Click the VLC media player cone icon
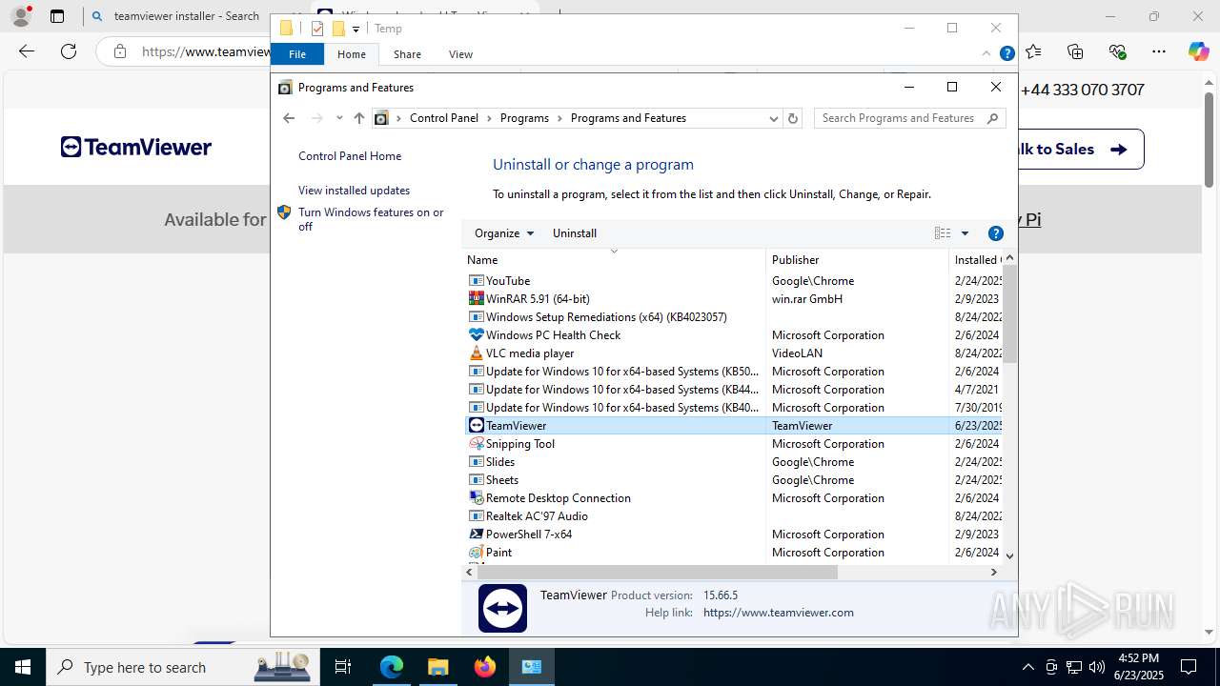The image size is (1220, 686). click(x=476, y=353)
